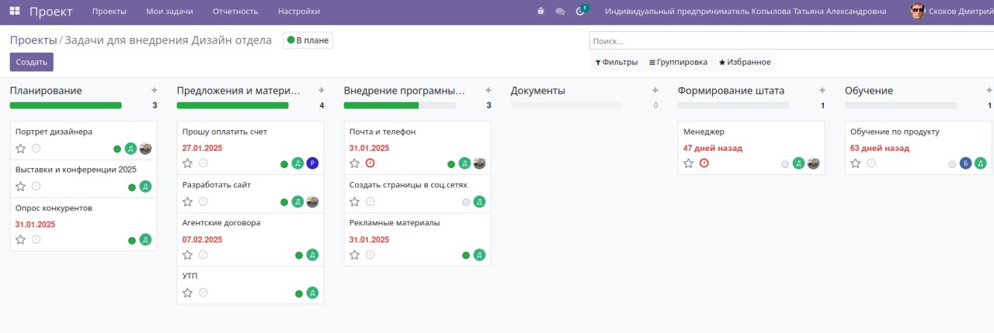Add a task with plus in Планирование column
The height and width of the screenshot is (333, 994).
pos(154,91)
